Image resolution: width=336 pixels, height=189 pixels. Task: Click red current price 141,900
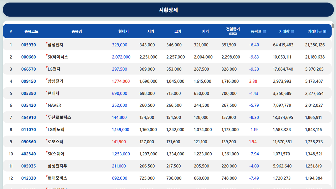(119, 142)
